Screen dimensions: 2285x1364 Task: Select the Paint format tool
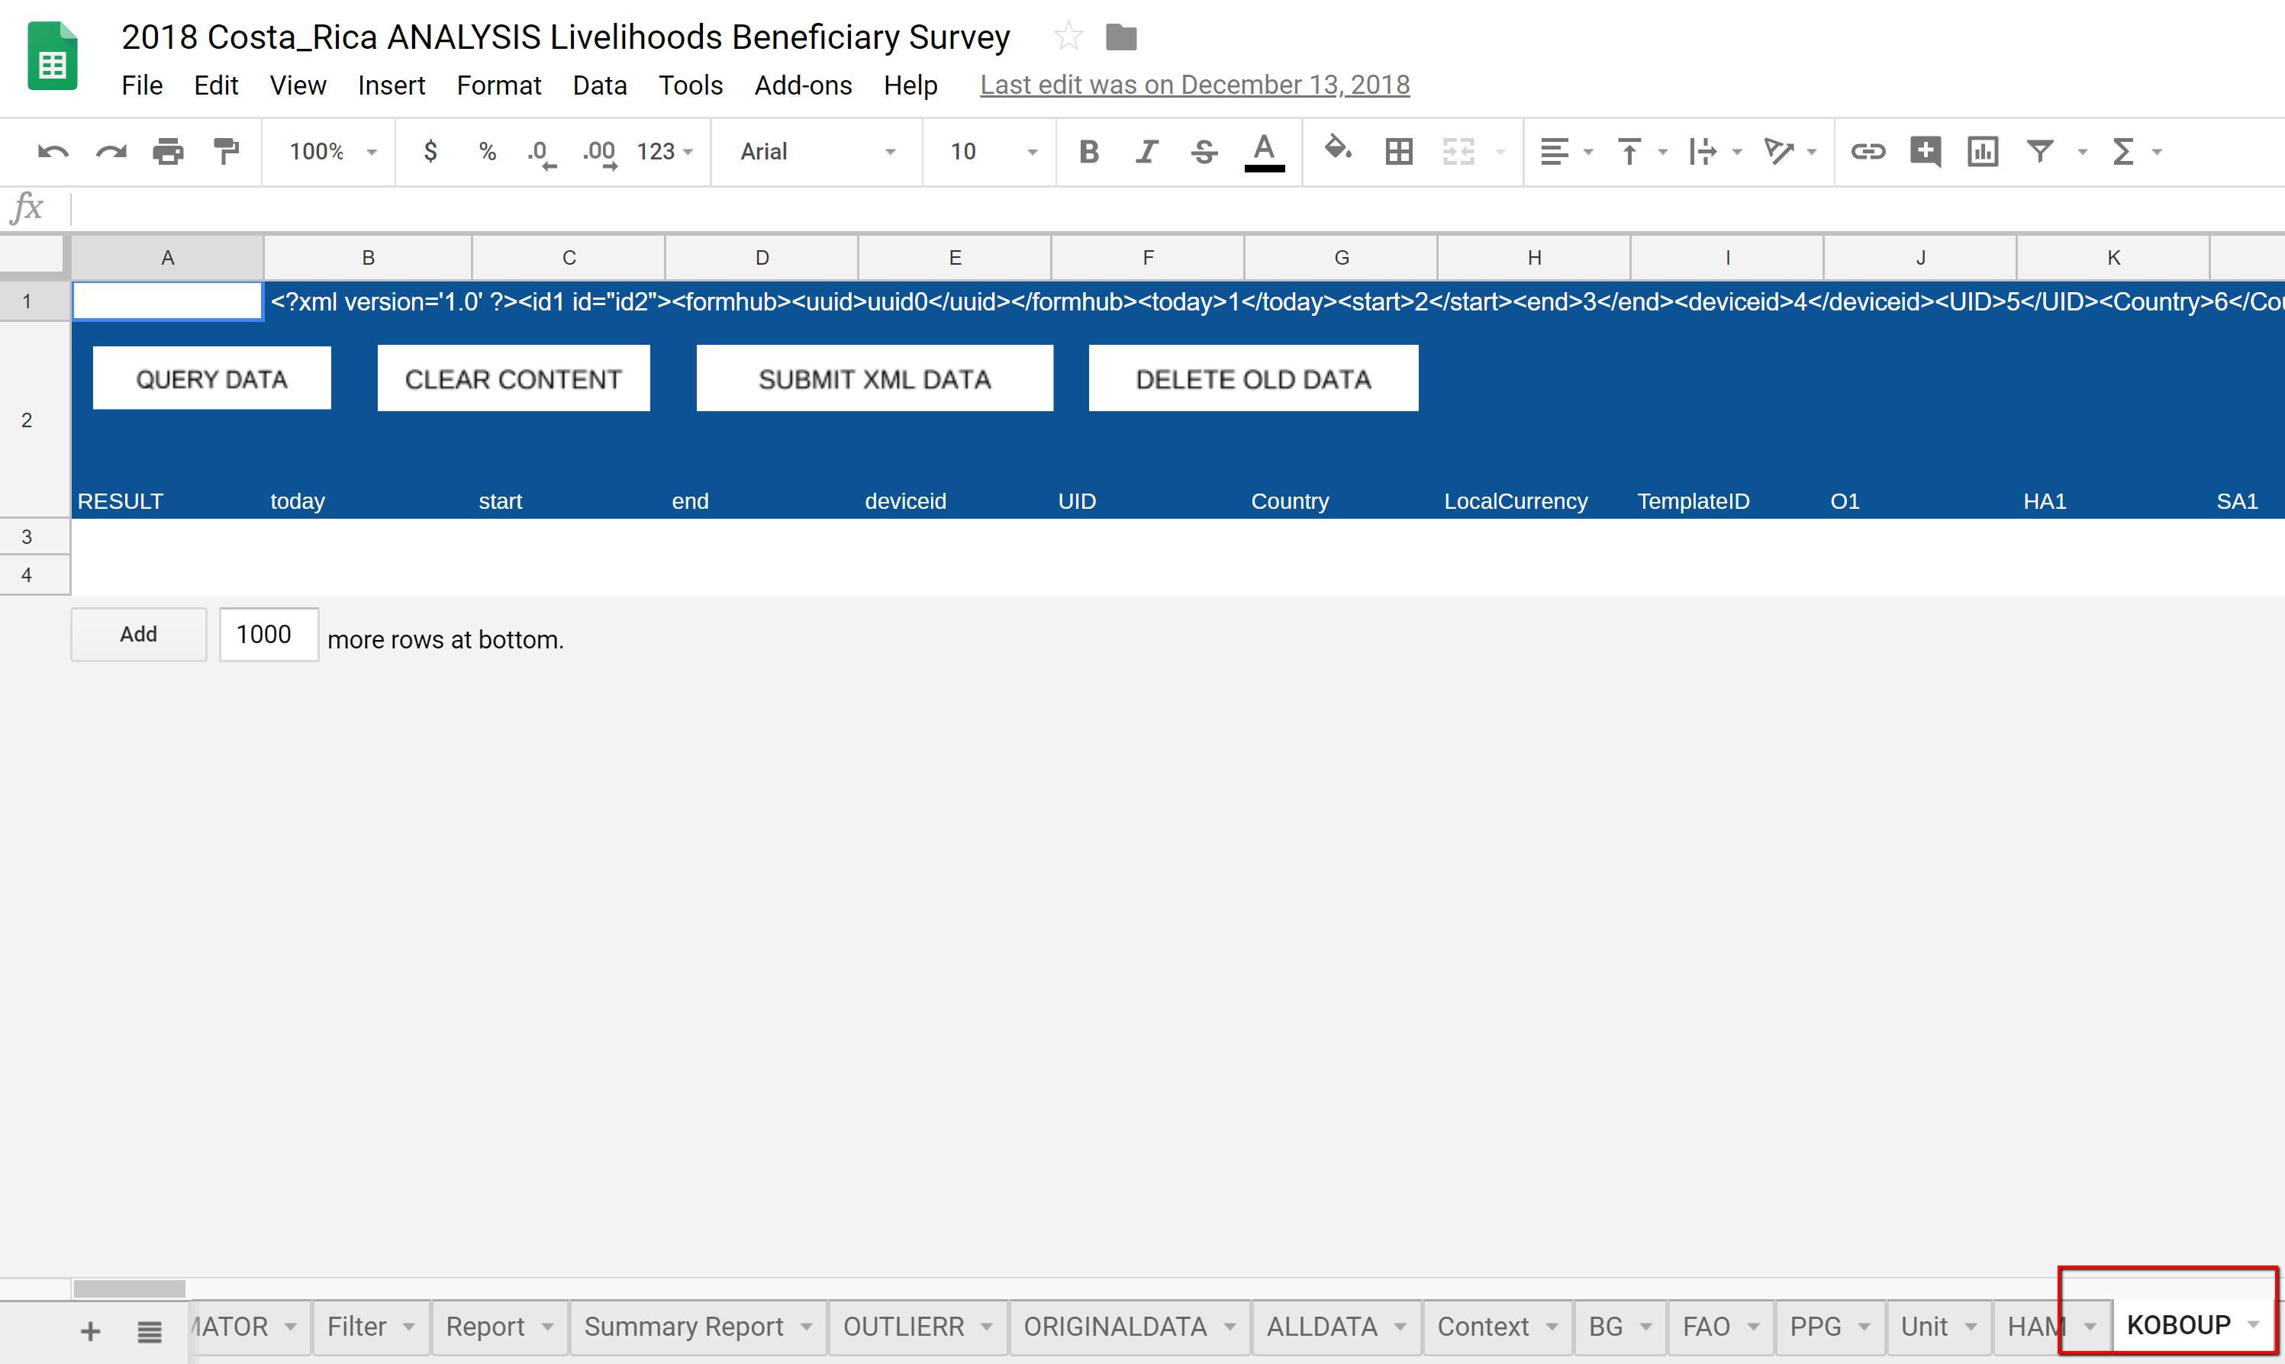[226, 152]
